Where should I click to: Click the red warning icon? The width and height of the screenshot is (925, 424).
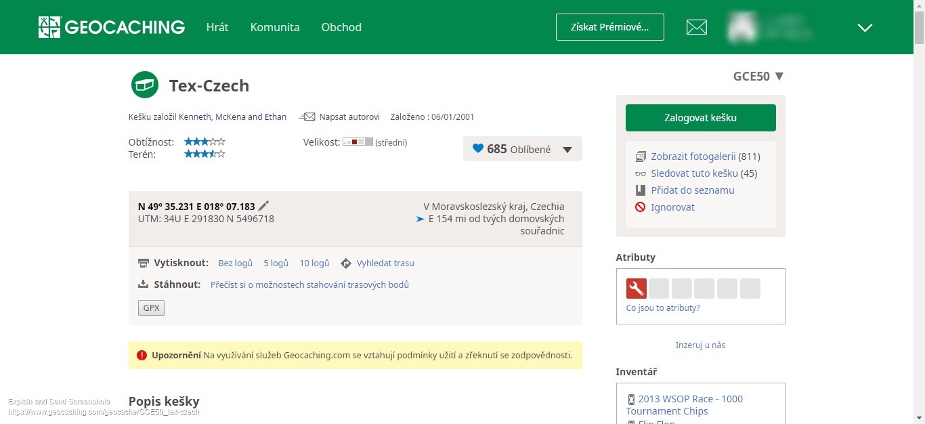[142, 355]
